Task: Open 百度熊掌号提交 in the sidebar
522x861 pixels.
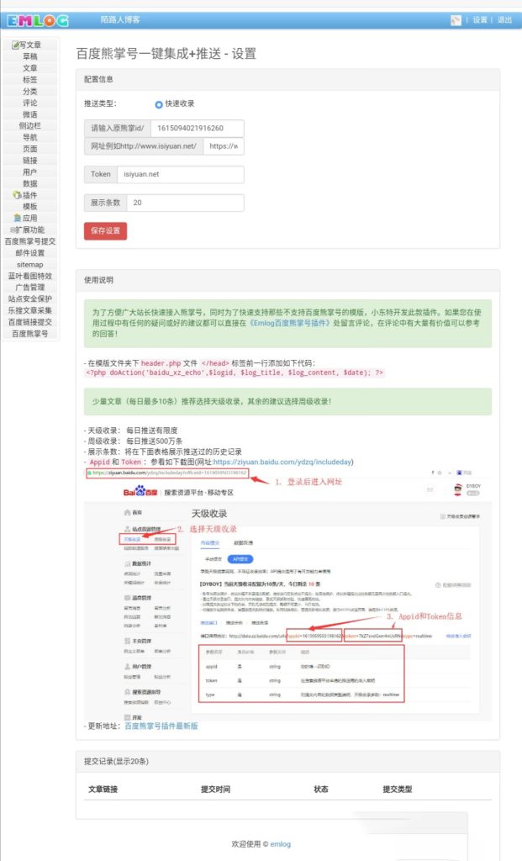Action: (x=30, y=240)
